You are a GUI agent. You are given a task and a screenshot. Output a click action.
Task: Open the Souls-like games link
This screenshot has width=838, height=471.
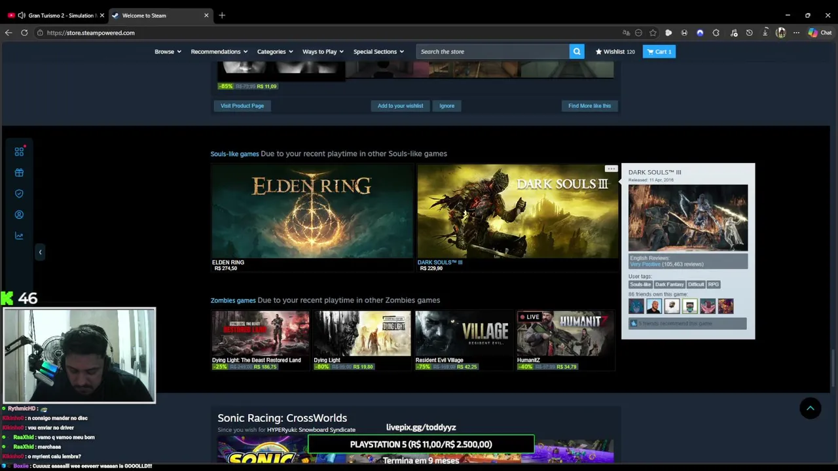coord(234,154)
